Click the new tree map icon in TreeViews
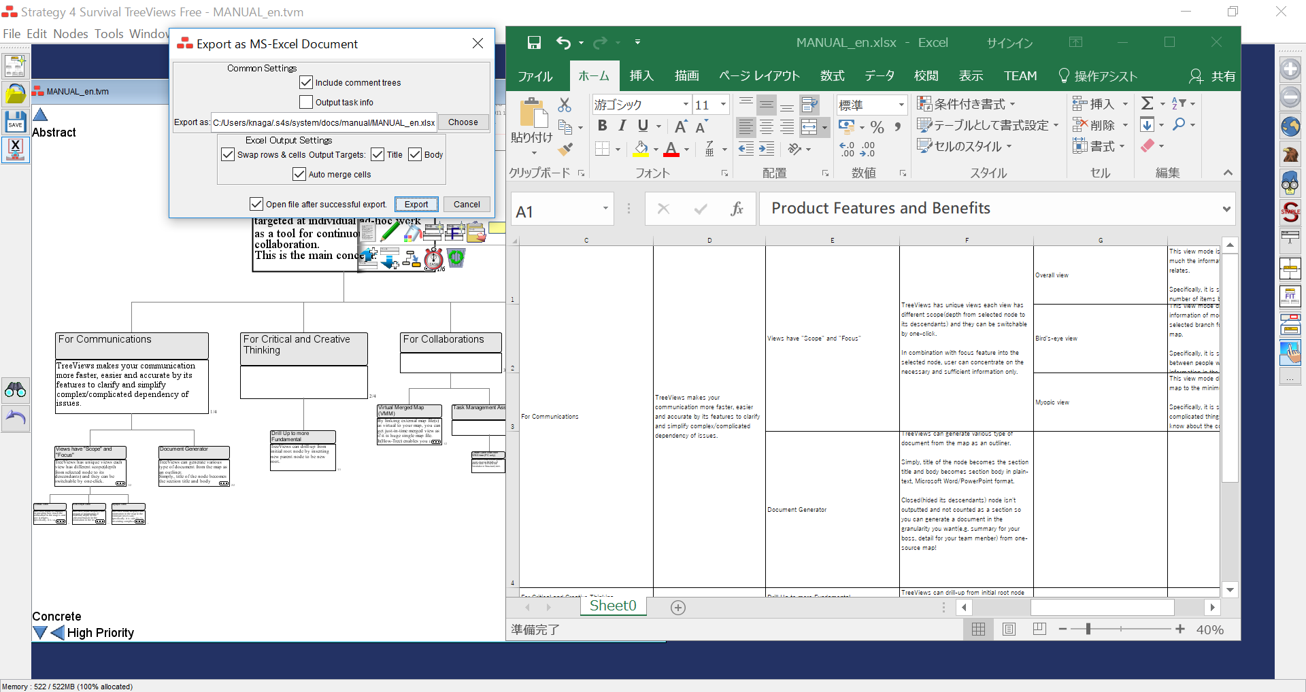The width and height of the screenshot is (1306, 692). pyautogui.click(x=15, y=66)
